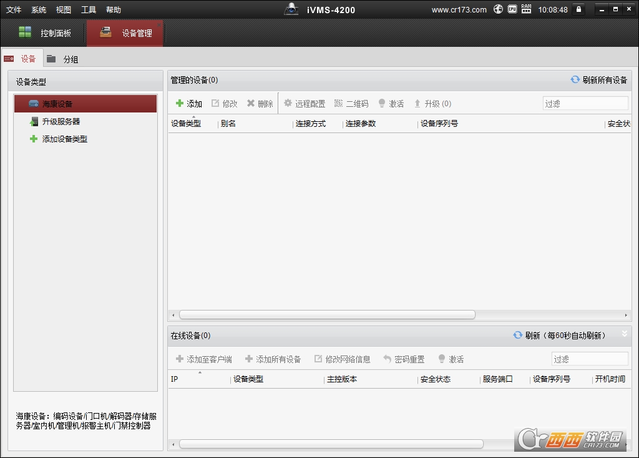Click the right arrow of online devices scrollbar
The height and width of the screenshot is (458, 639).
(x=627, y=444)
